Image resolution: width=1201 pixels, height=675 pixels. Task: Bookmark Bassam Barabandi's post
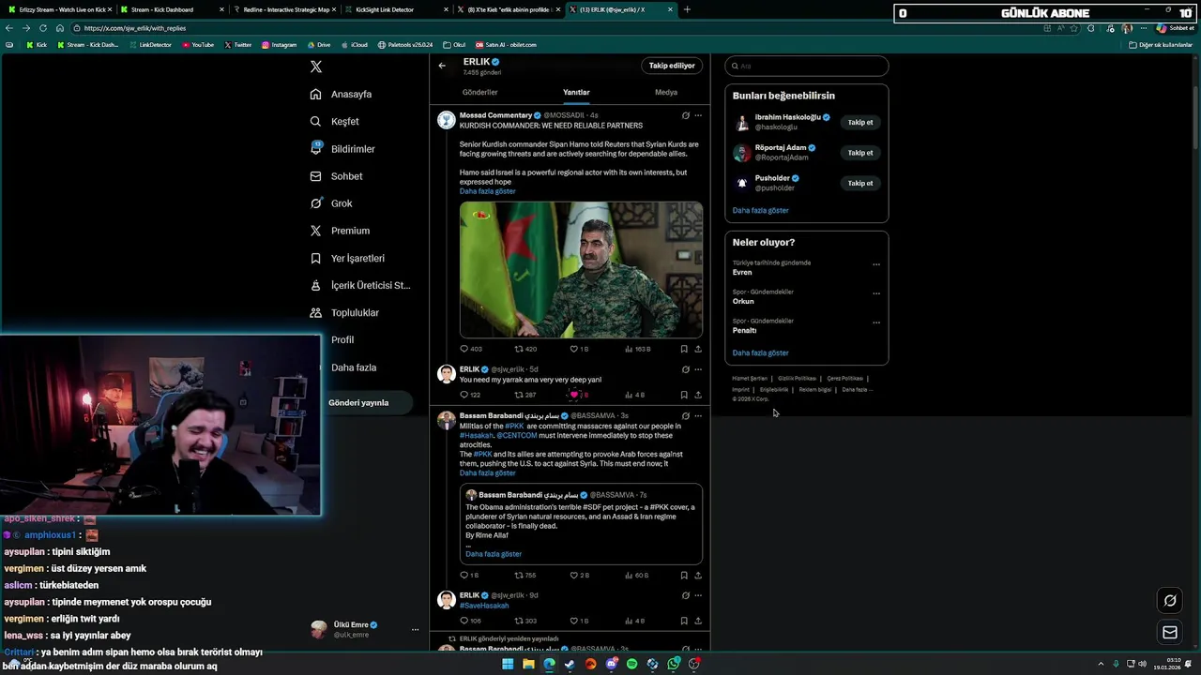(x=684, y=576)
